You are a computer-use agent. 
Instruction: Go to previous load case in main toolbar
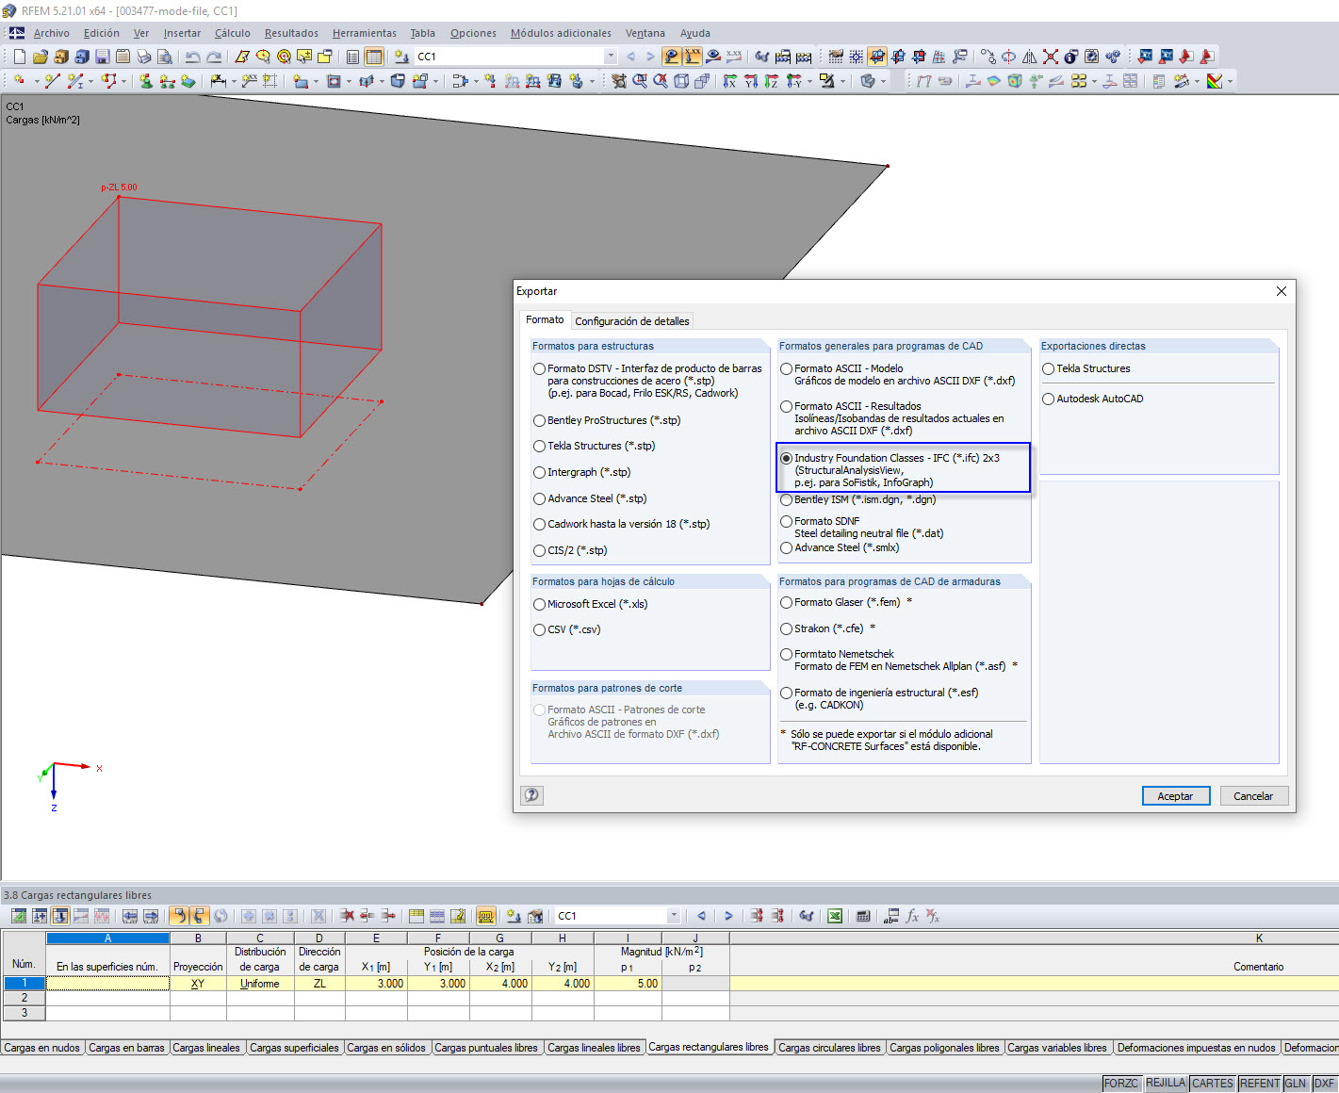tap(631, 57)
